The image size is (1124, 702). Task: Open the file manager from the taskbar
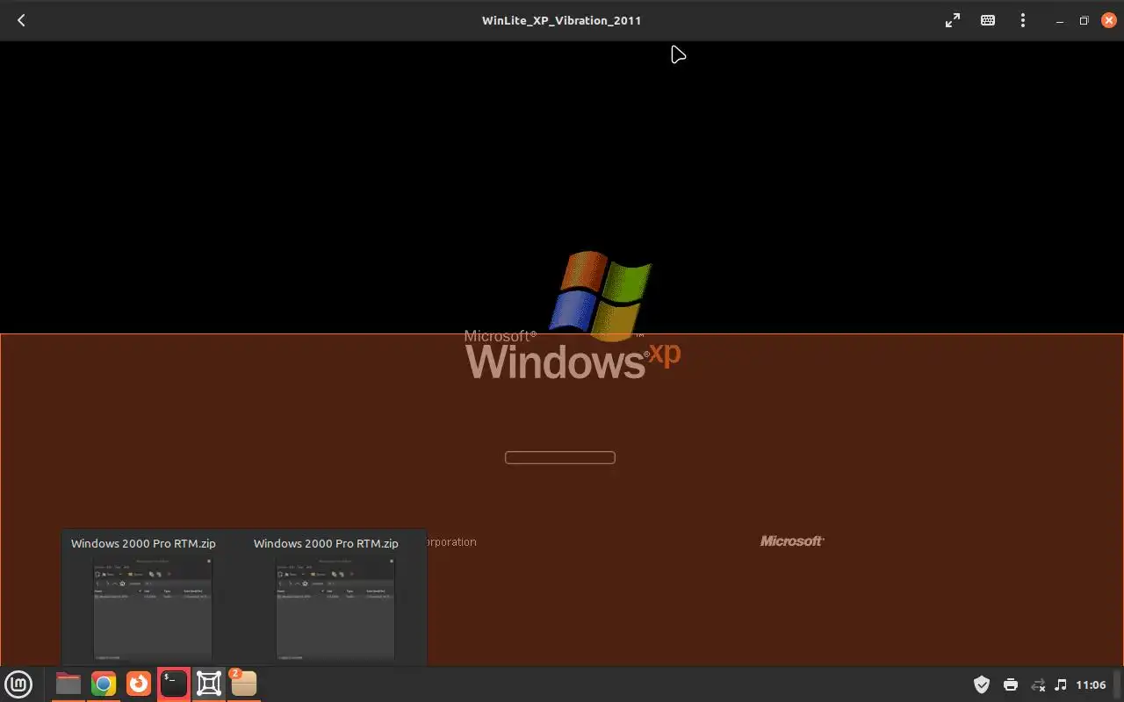coord(68,684)
